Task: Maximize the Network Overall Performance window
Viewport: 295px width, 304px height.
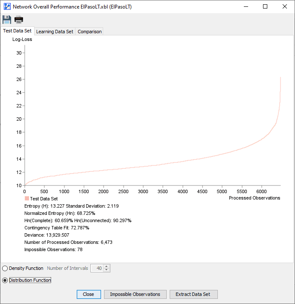Action: tap(265, 6)
